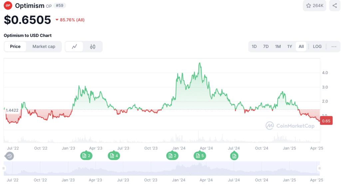Image resolution: width=341 pixels, height=187 pixels.
Task: Click the 4.0 y-axis label
Action: (325, 73)
